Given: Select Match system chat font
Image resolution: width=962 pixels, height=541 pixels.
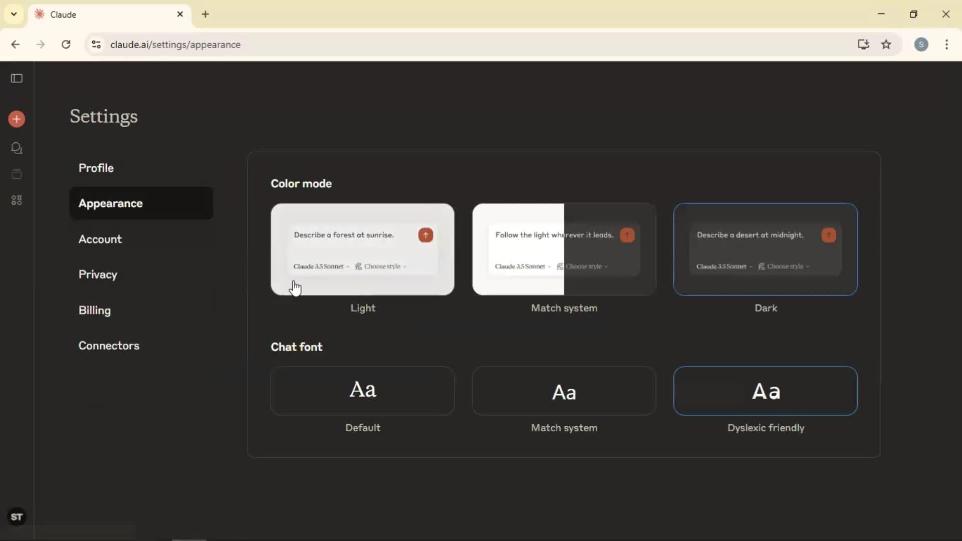Looking at the screenshot, I should 564,391.
